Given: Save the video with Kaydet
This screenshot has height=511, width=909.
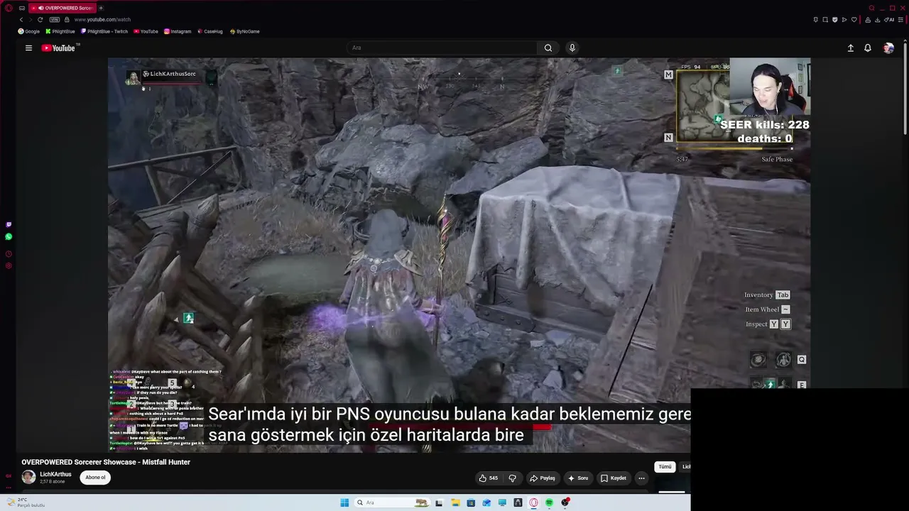Looking at the screenshot, I should pyautogui.click(x=614, y=478).
